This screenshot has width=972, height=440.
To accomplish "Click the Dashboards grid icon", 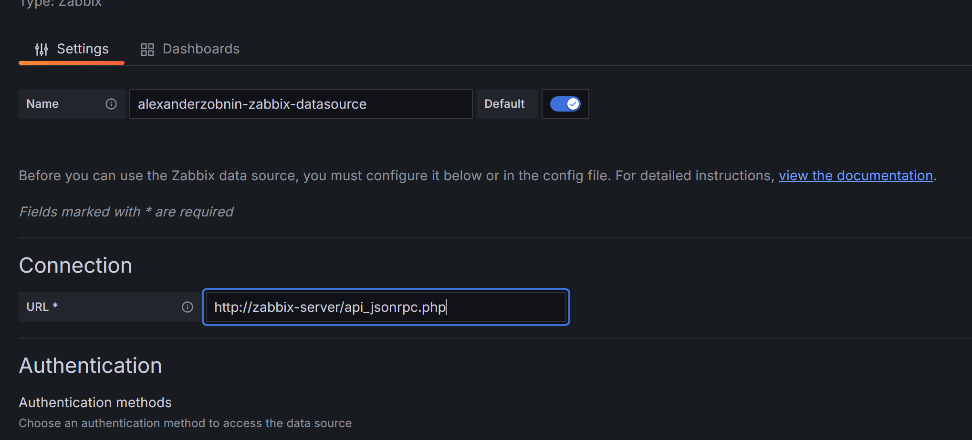I will (x=147, y=50).
